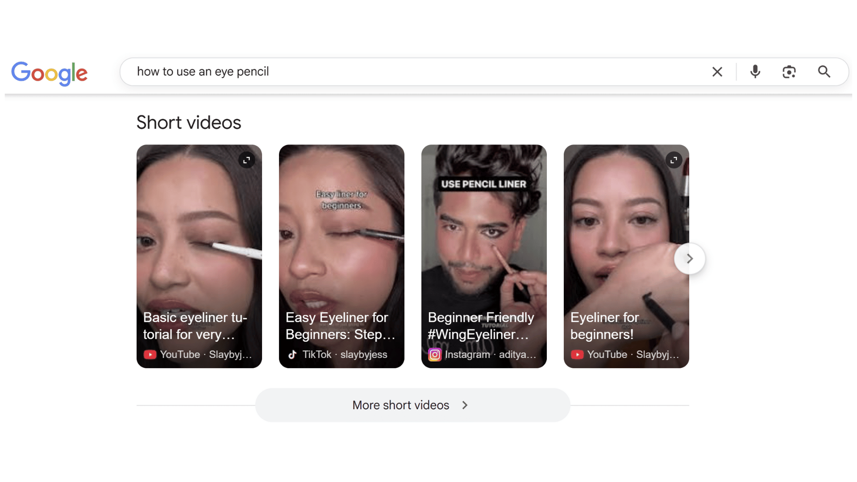Click the Instagram icon on the third video
857x482 pixels.
tap(435, 354)
